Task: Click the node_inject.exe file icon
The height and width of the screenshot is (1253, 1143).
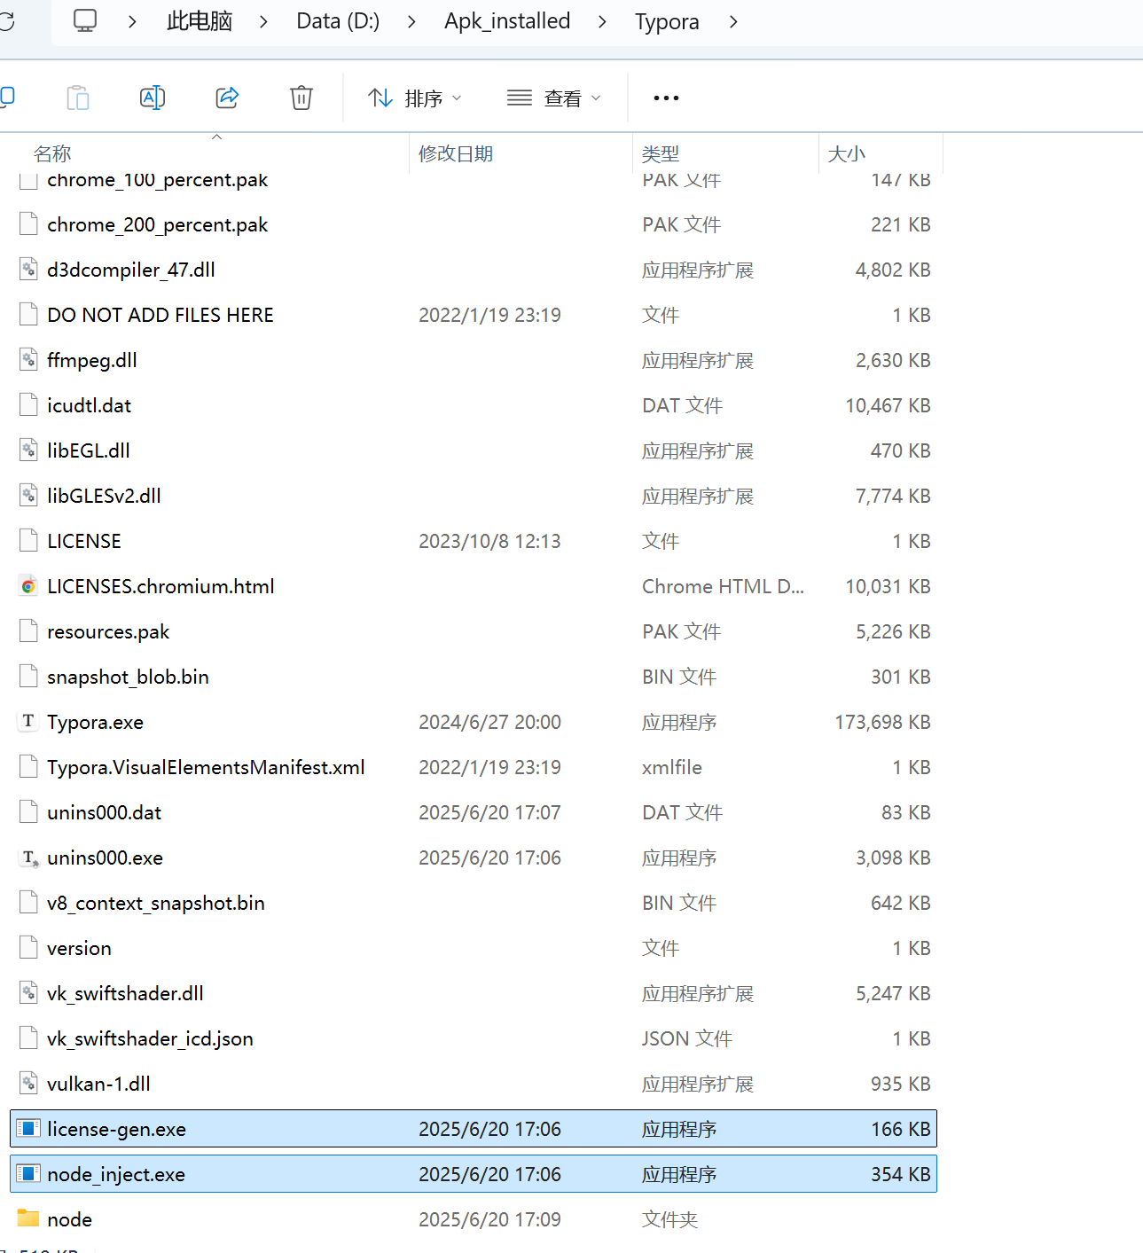Action: click(x=28, y=1174)
